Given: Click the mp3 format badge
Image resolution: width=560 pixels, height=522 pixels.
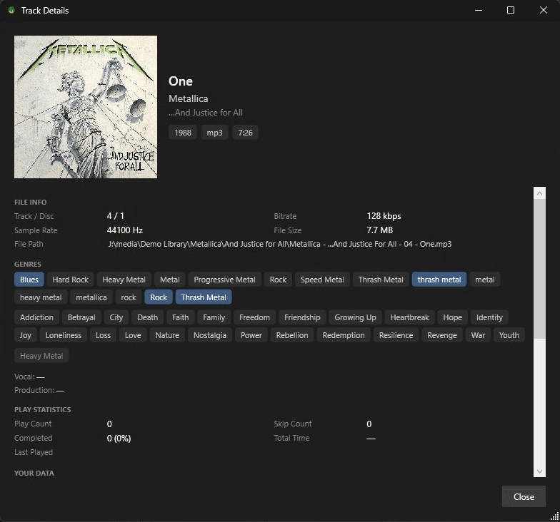Looking at the screenshot, I should pos(215,133).
